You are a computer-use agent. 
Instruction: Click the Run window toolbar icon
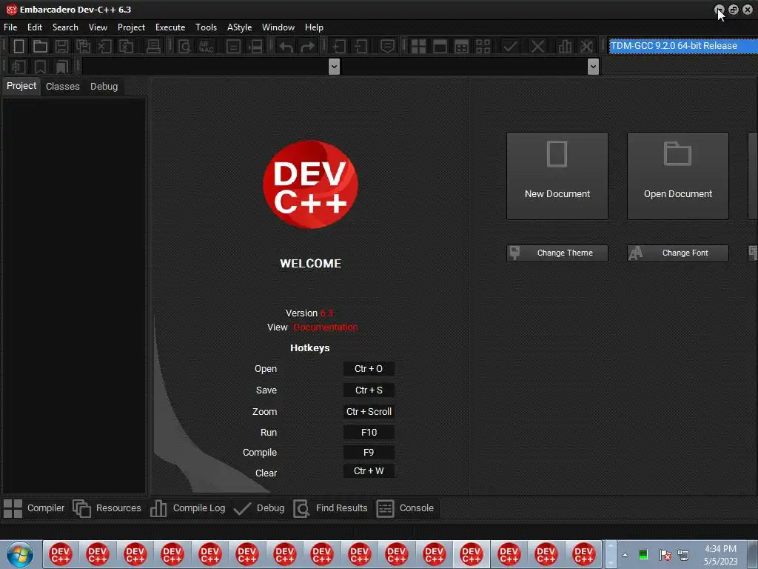(x=440, y=47)
